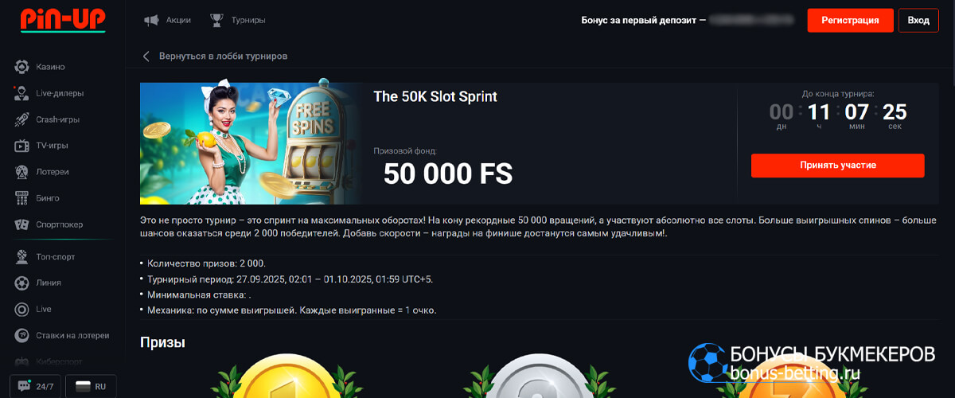Open the RU language selector
The image size is (955, 398).
[91, 386]
